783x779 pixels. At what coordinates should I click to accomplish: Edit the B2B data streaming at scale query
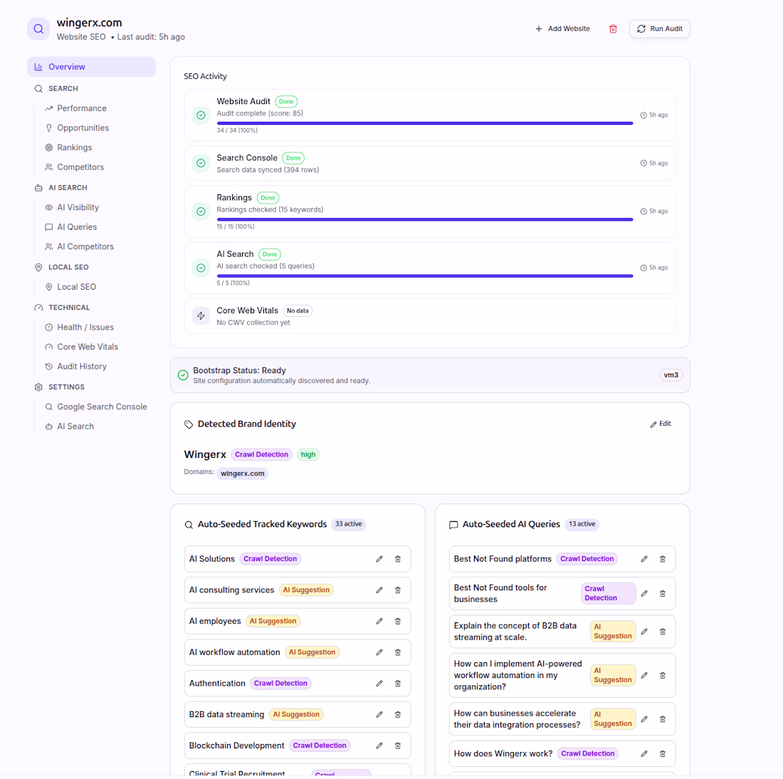click(x=644, y=632)
